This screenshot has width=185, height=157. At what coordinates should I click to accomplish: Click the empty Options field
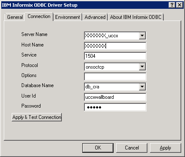click(x=115, y=77)
